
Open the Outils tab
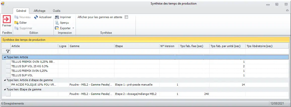pyautogui.click(x=57, y=11)
